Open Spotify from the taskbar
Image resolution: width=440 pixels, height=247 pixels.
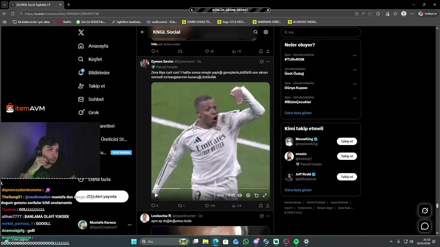(296, 242)
